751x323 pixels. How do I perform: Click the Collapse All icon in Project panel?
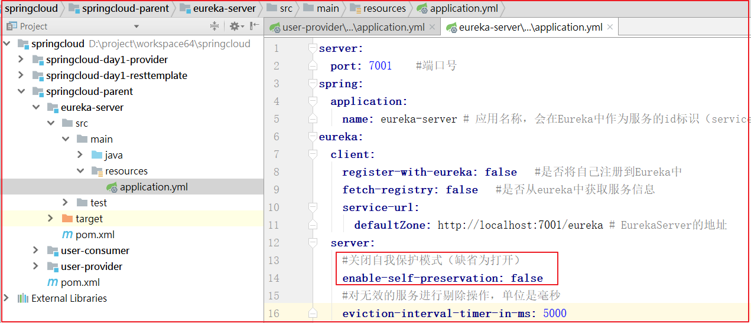(214, 27)
